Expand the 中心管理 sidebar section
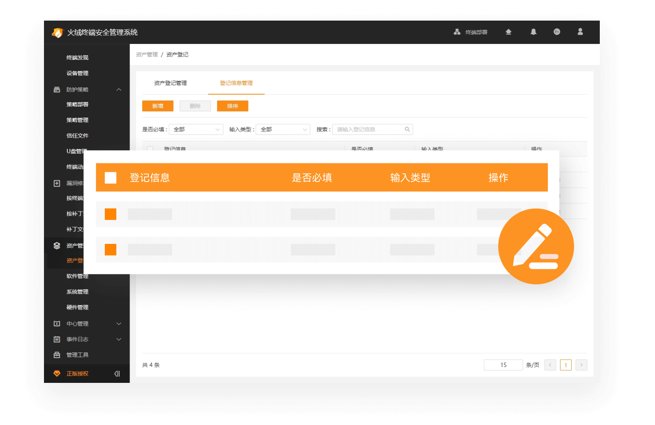The image size is (655, 425). 119,323
